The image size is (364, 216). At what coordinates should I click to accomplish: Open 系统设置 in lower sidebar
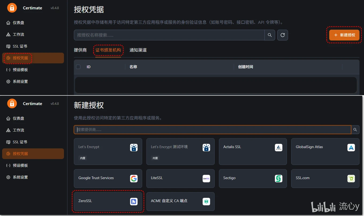(x=33, y=177)
